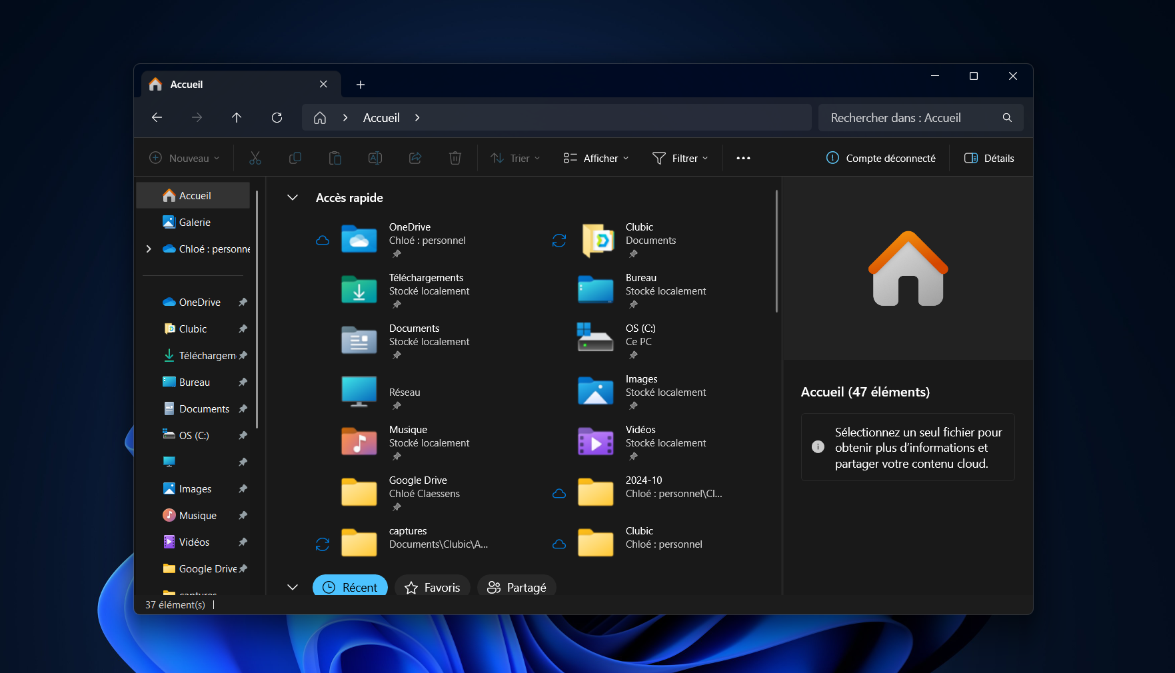Toggle the Récent filter pill

pyautogui.click(x=350, y=587)
